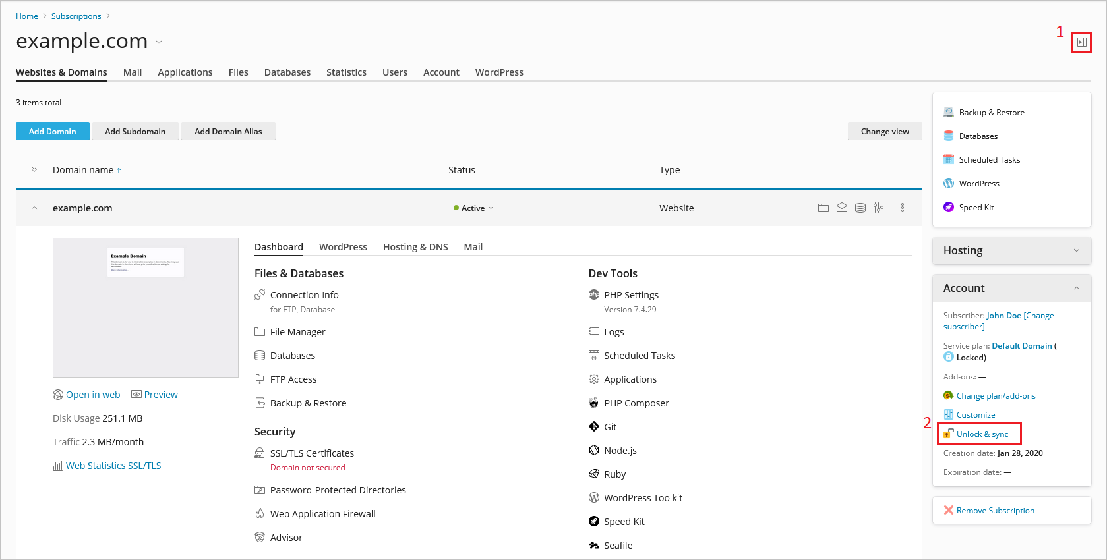The height and width of the screenshot is (560, 1107).
Task: Open hosting settings sliders icon in domain row
Action: (x=879, y=208)
